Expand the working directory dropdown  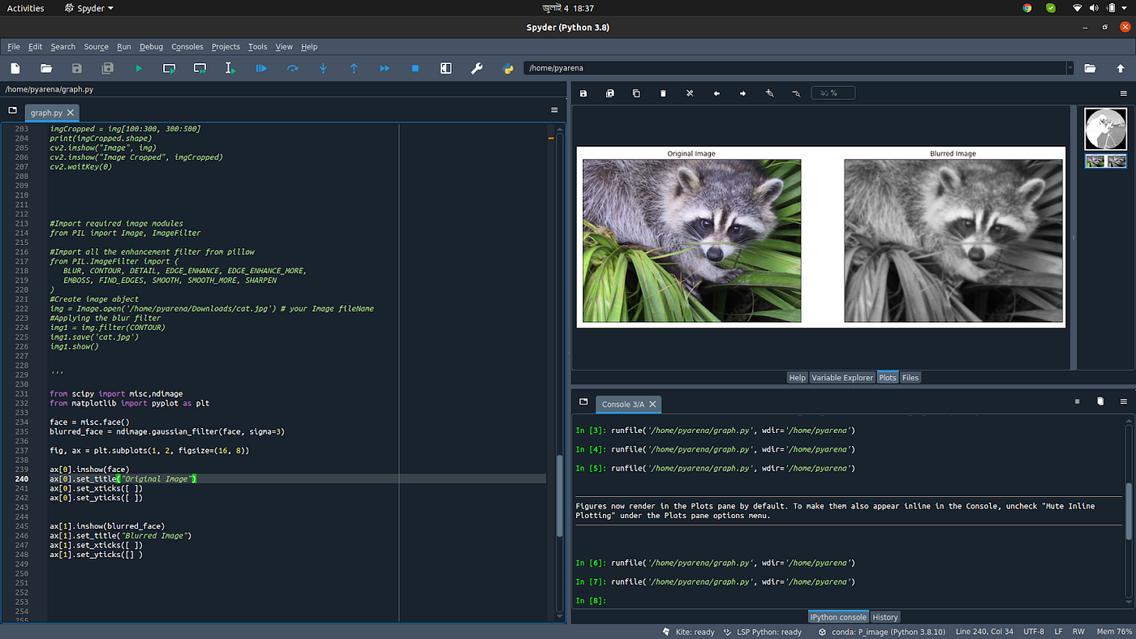point(1070,69)
